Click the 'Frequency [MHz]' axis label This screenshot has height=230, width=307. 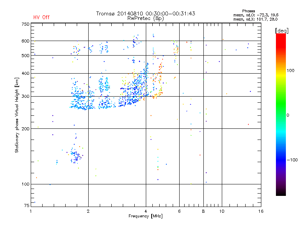click(x=145, y=216)
